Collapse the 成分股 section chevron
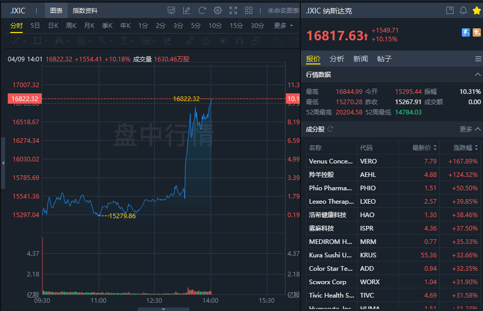The height and width of the screenshot is (311, 483). click(x=478, y=129)
